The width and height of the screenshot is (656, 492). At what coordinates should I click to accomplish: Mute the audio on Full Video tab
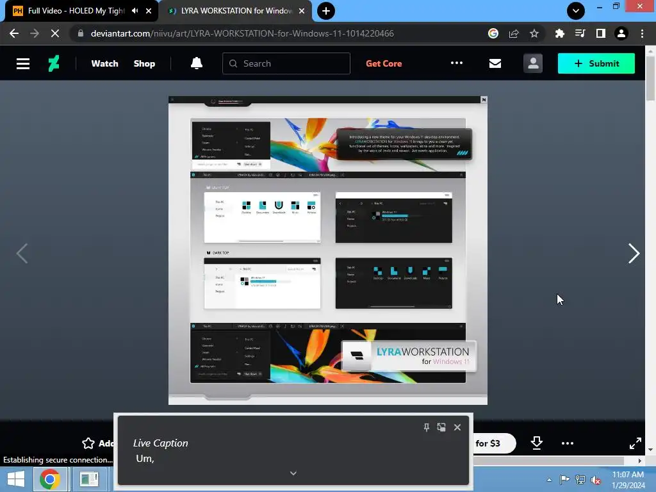coord(135,11)
